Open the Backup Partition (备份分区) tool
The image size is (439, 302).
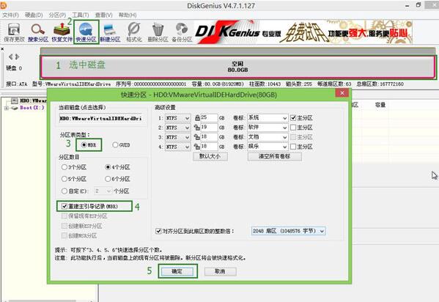(182, 32)
